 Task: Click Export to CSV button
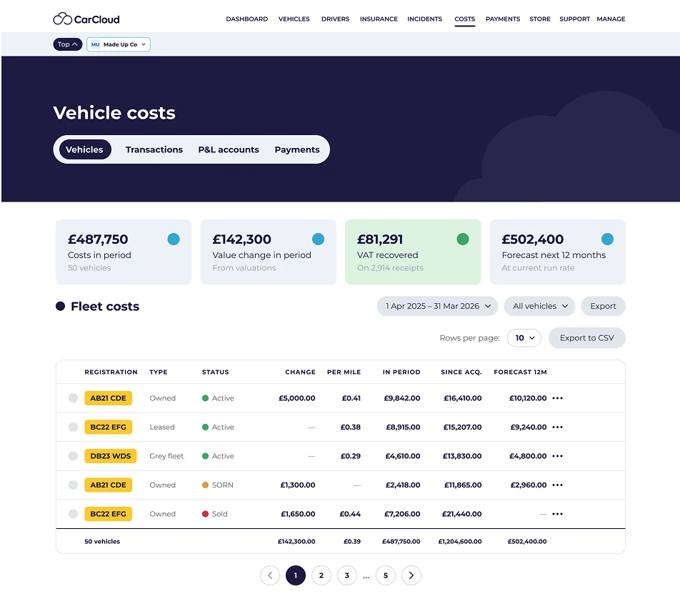click(586, 337)
